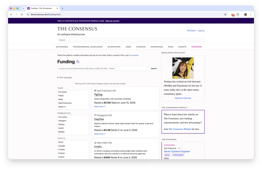
Task: Click the developer spotlight photo
Action: click(x=183, y=68)
